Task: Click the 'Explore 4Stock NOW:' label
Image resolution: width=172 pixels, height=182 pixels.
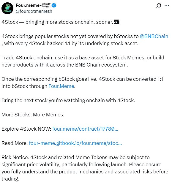Action: point(26,129)
